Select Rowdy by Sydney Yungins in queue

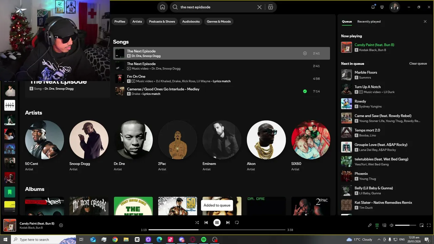tap(384, 104)
